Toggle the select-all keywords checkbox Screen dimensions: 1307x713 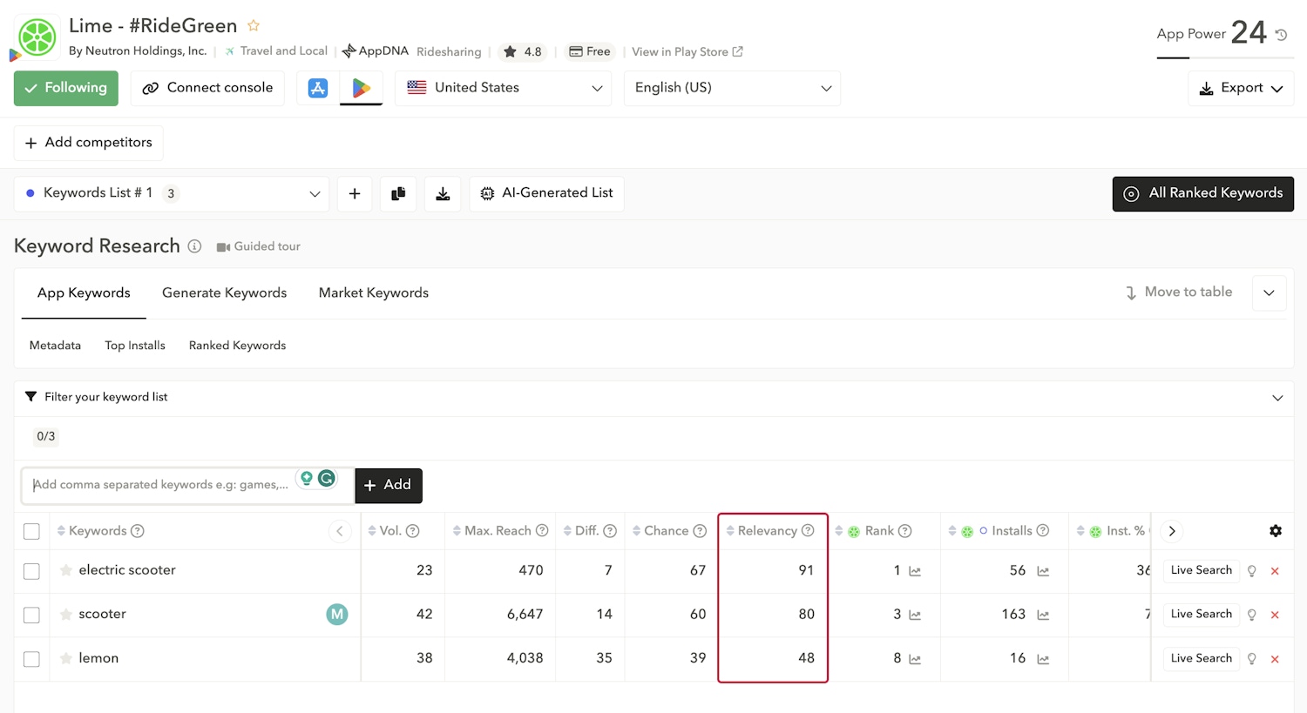pyautogui.click(x=31, y=531)
